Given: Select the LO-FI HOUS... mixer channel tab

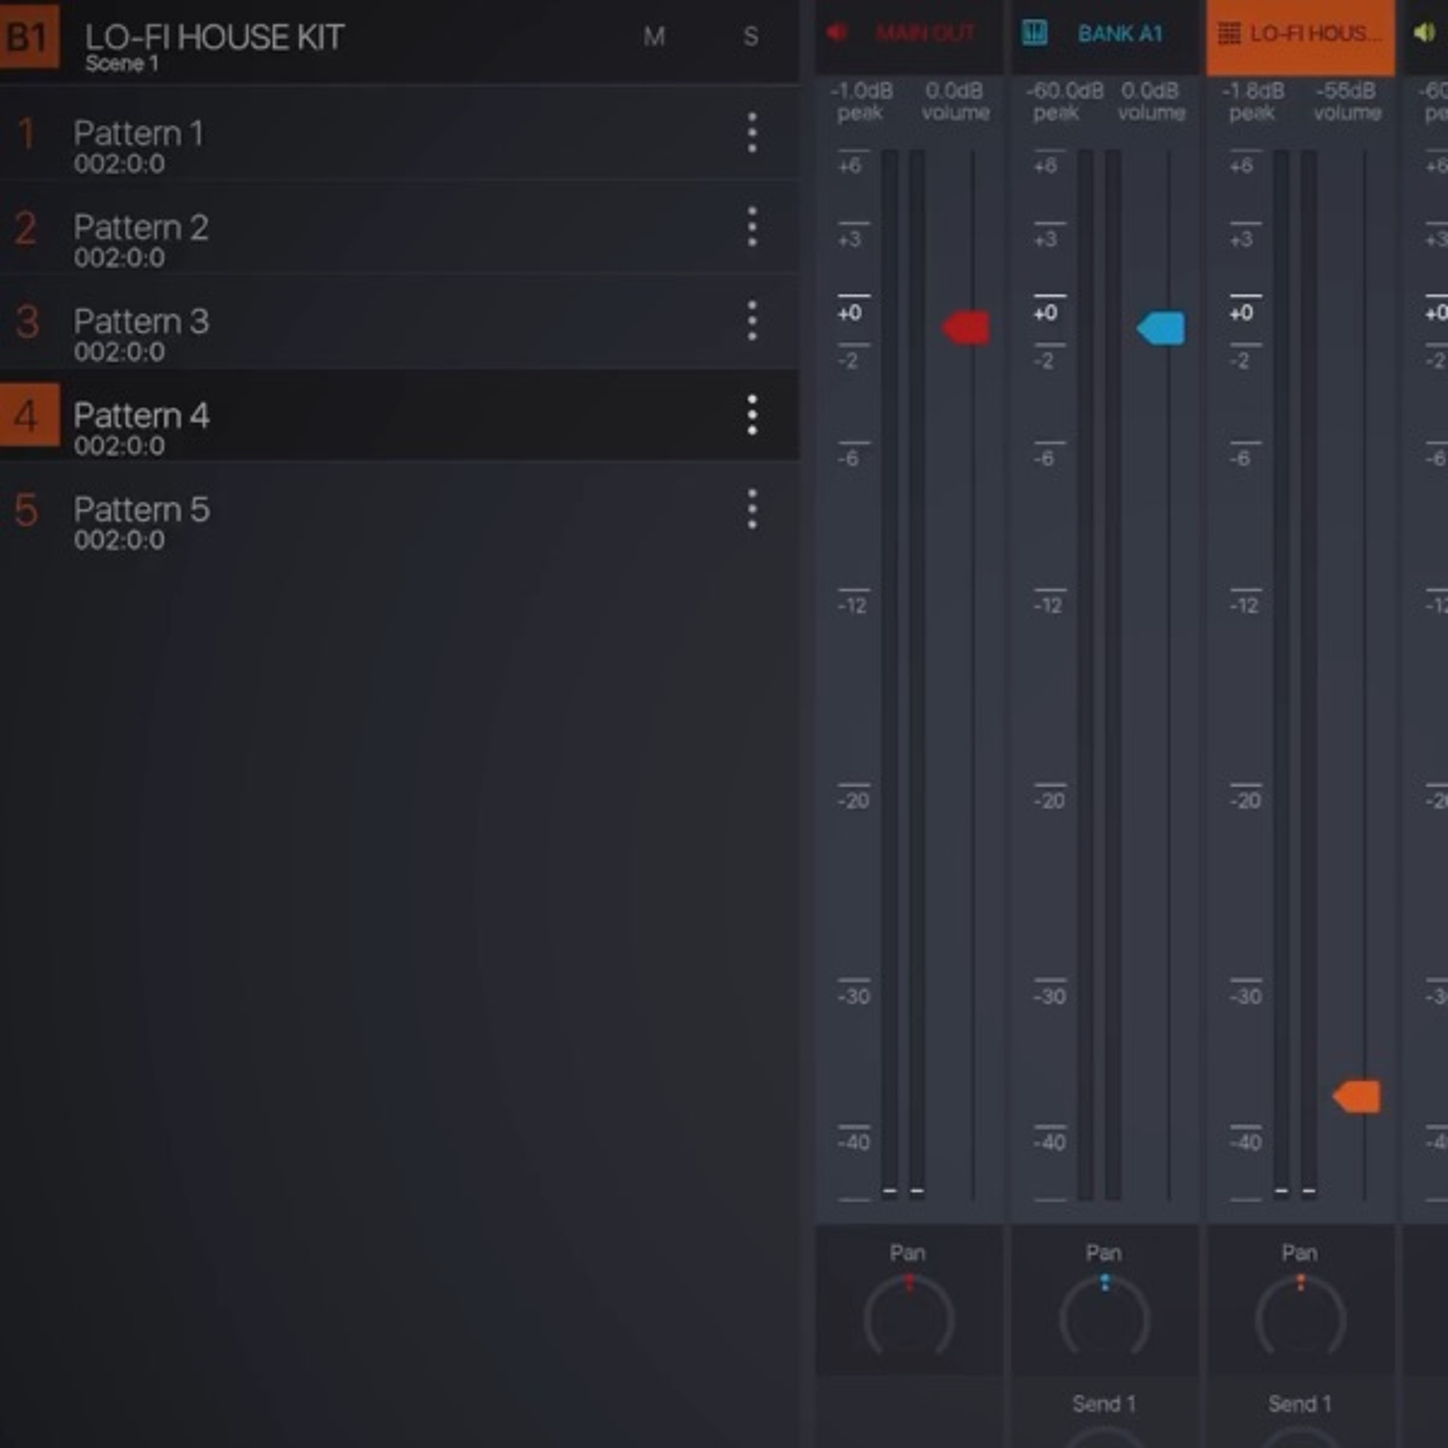Looking at the screenshot, I should [1300, 37].
